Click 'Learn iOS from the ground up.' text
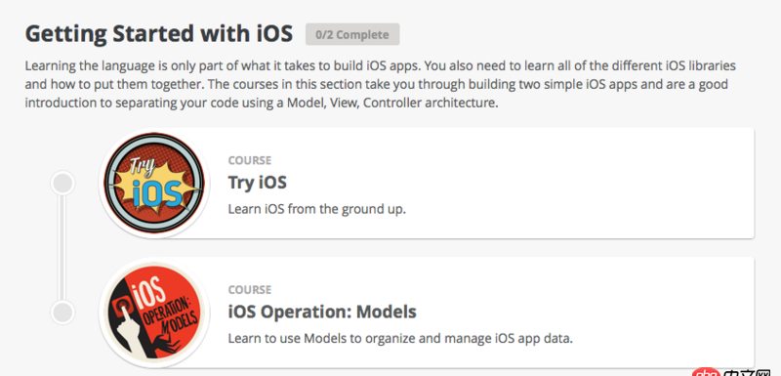 (x=317, y=209)
